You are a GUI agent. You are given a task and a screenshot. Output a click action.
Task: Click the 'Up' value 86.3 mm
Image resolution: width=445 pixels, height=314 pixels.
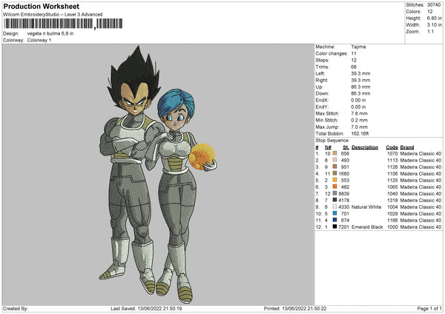[x=360, y=87]
